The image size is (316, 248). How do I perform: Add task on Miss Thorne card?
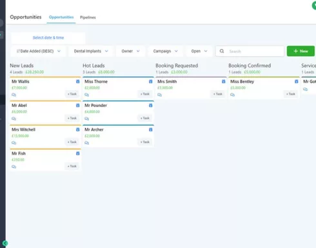(x=144, y=94)
